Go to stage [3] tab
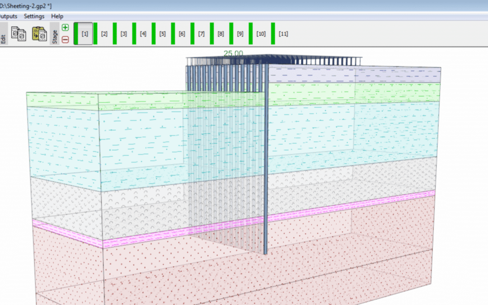The image size is (488, 305). click(123, 34)
